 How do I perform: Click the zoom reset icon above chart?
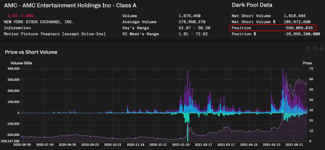(315, 48)
